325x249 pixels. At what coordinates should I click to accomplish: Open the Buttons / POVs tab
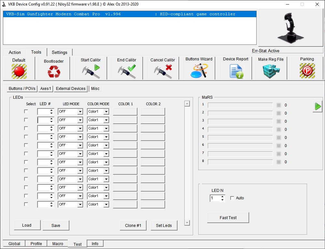click(22, 89)
